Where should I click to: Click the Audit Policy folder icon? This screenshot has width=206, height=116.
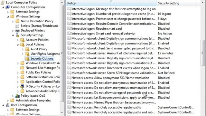(27, 49)
